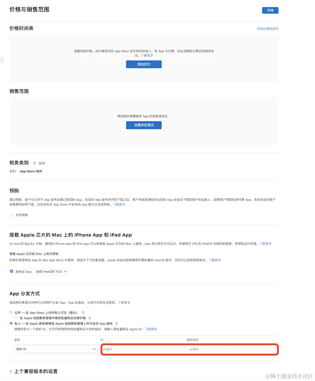Uncheck the 提供此 App checkbox
The height and width of the screenshot is (381, 315).
pyautogui.click(x=12, y=271)
